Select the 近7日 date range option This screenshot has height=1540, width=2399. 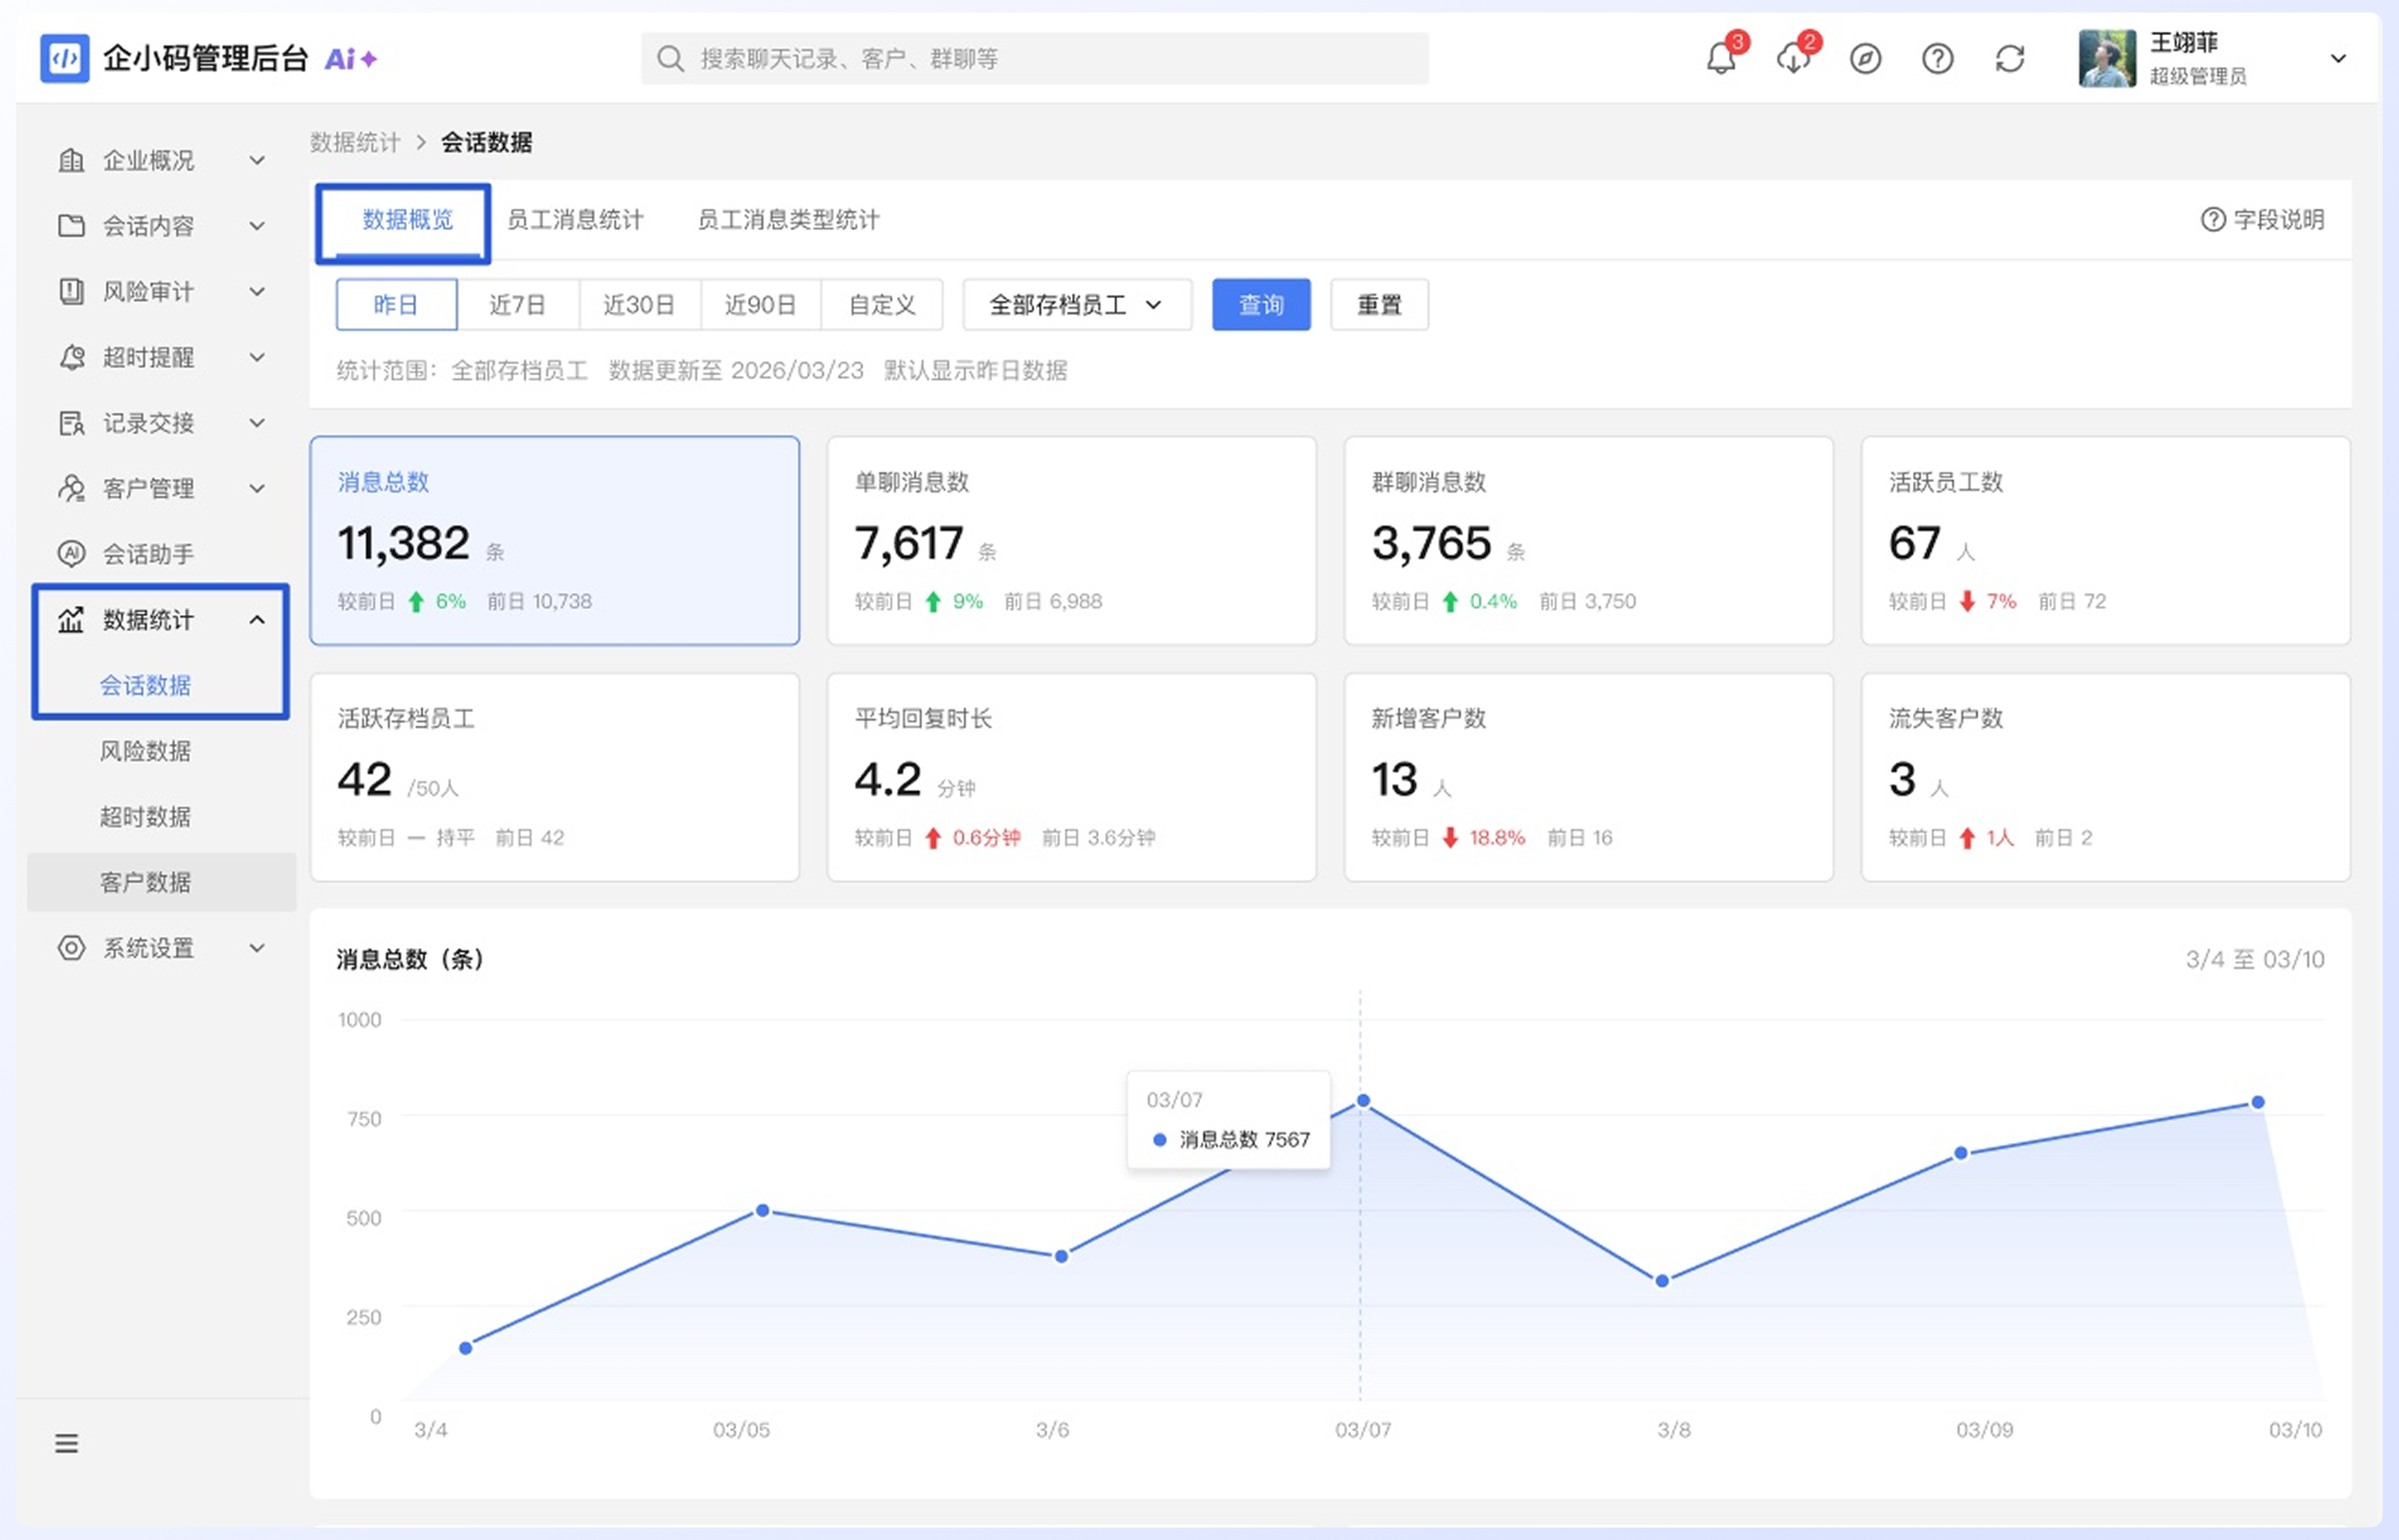pos(518,304)
